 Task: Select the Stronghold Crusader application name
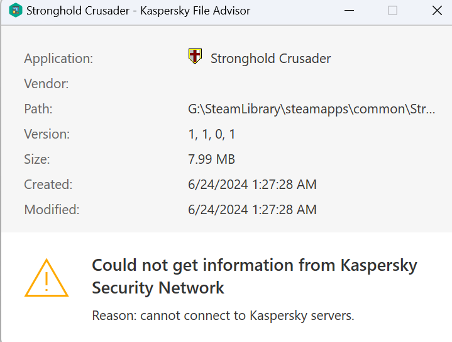[270, 59]
